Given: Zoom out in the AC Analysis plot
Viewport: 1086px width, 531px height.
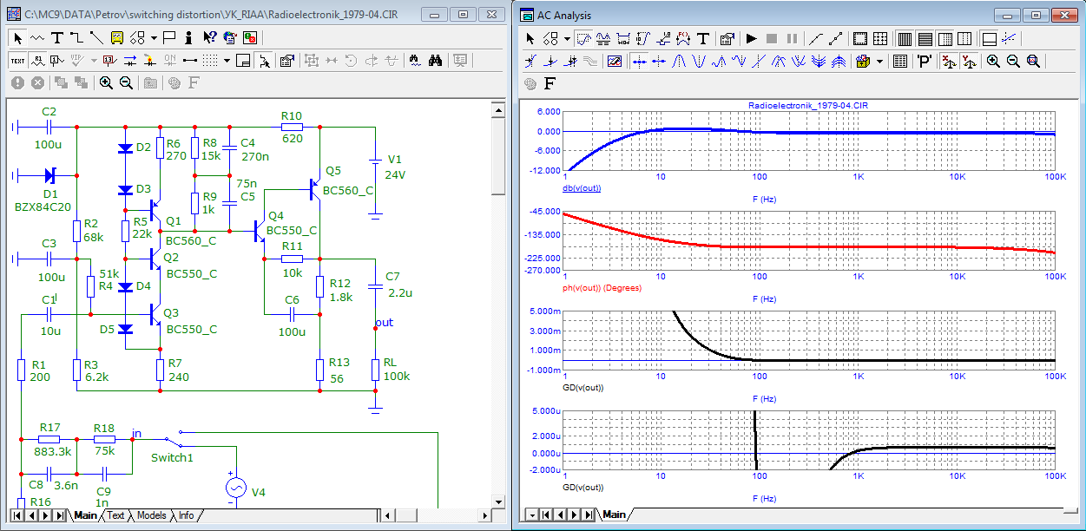Looking at the screenshot, I should click(1013, 62).
